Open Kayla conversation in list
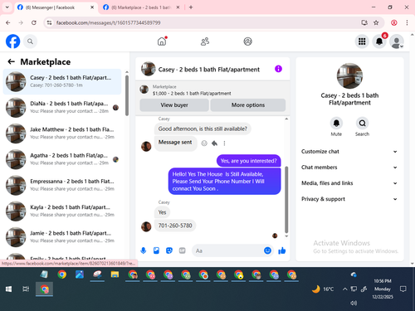This screenshot has height=311, width=415. click(62, 211)
